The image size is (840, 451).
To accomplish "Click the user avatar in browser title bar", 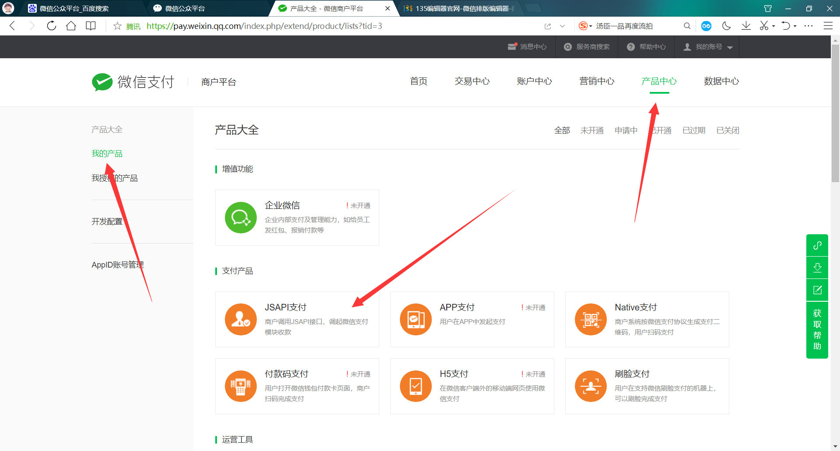I will (x=8, y=8).
